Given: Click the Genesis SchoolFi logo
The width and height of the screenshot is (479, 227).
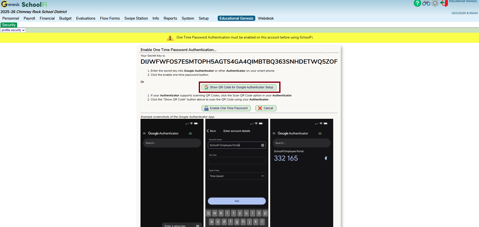Looking at the screenshot, I should tap(24, 4).
